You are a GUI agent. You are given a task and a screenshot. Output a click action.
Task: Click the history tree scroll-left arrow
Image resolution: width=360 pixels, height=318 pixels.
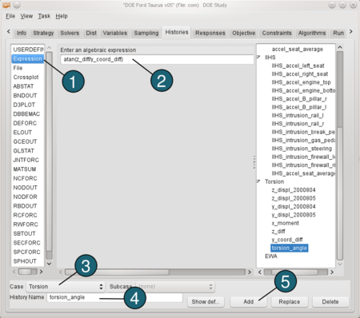pyautogui.click(x=260, y=272)
